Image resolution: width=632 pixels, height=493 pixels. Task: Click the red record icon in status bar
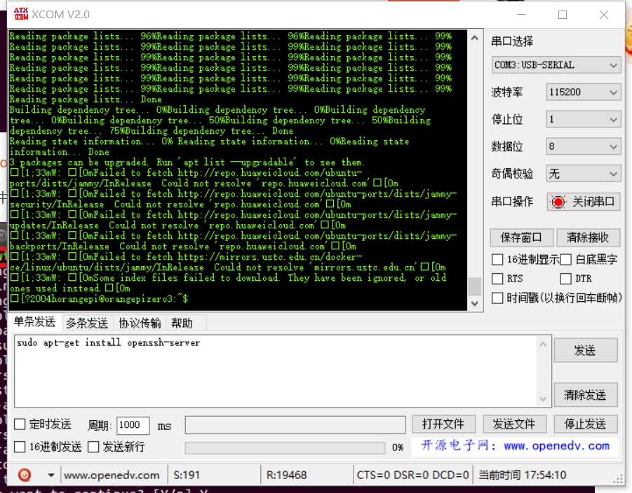coord(24,475)
